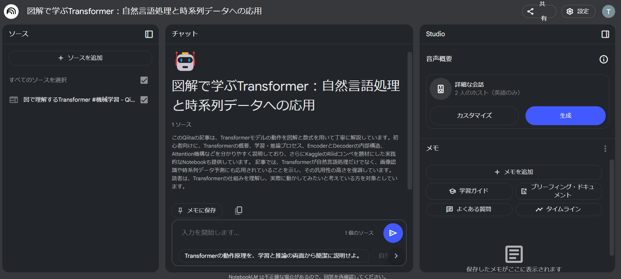Collapse the ソース panel icon
The width and height of the screenshot is (621, 279).
(x=149, y=34)
